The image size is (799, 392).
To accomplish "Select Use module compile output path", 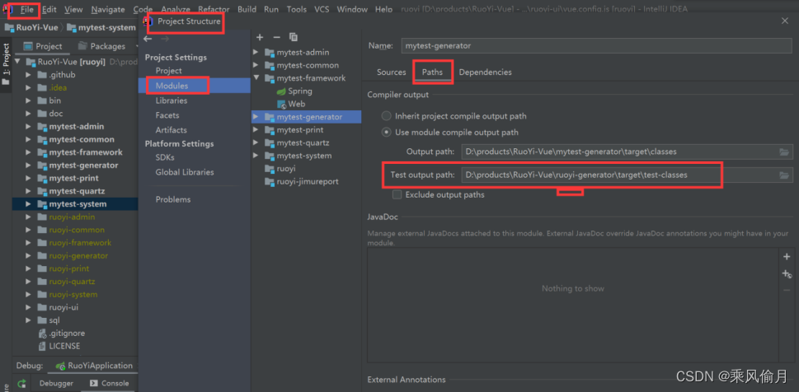I will pos(386,133).
